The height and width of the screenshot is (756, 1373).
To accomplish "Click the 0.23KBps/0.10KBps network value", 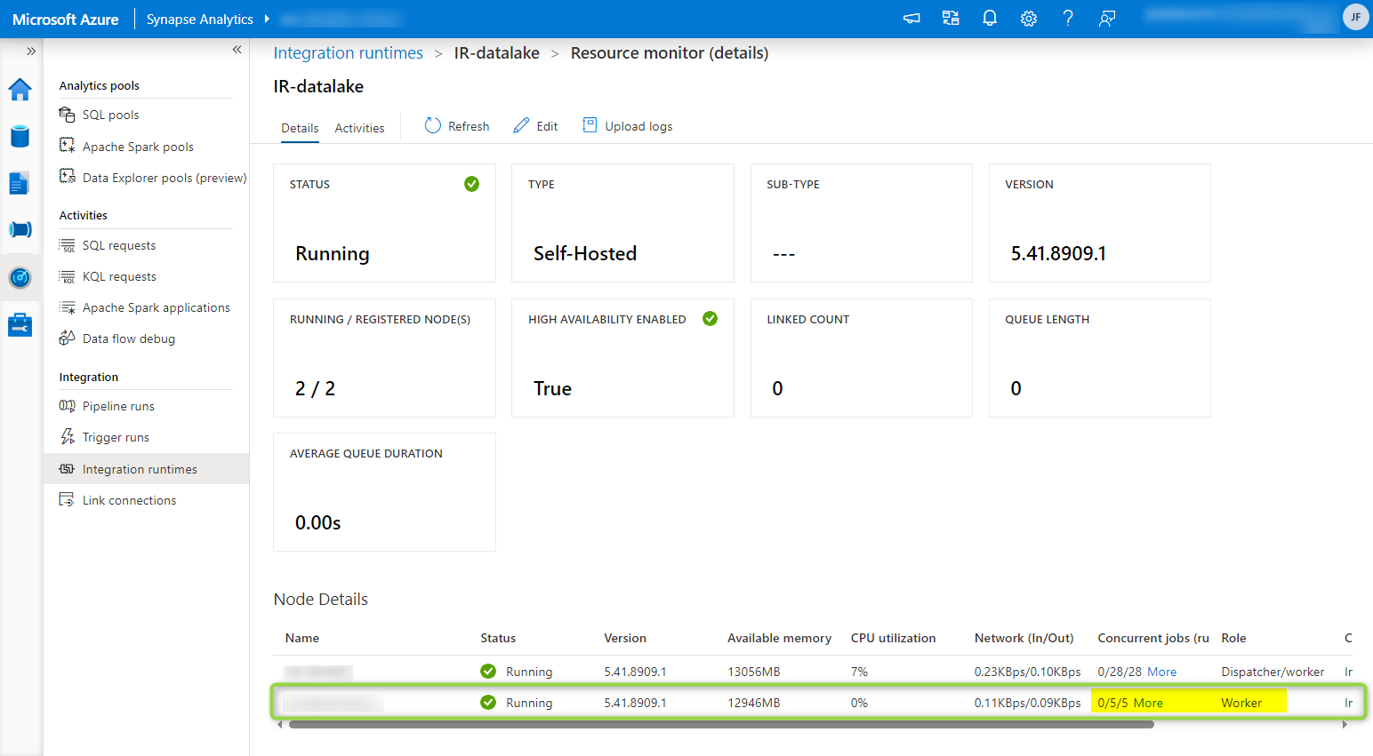I will point(1028,672).
